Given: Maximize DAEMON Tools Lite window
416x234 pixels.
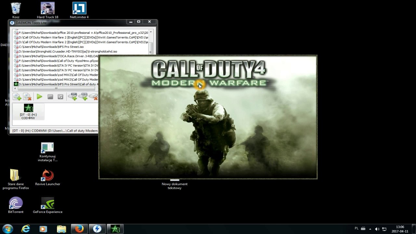Looking at the screenshot, I should click(x=139, y=22).
